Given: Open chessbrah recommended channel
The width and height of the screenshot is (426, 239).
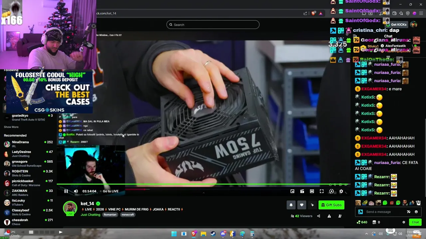Looking at the screenshot, I should tap(28, 222).
